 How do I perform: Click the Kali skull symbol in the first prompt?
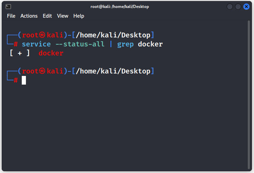[x=42, y=35]
